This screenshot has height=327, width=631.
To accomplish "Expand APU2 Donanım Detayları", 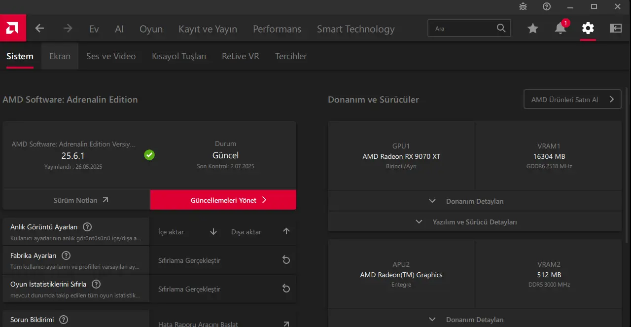I will [475, 320].
